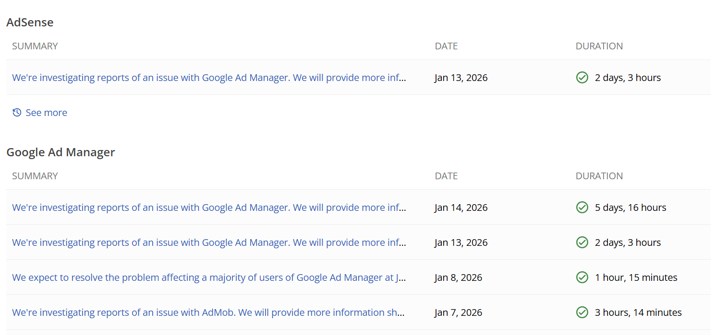Click the checkmark icon beside 1 hour, 15 minutes

[582, 277]
